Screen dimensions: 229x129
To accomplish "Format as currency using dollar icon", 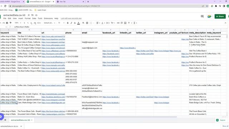I will tap(24, 23).
